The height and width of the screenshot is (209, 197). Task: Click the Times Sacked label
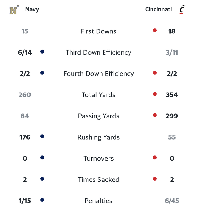pos(98,180)
